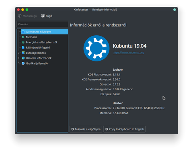Expand the Eszközjellemzők tree node
This screenshot has width=193, height=151.
[x=19, y=53]
